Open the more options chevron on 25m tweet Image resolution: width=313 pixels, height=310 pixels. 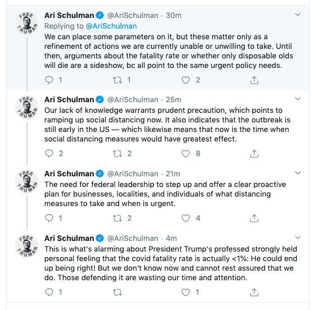(298, 98)
